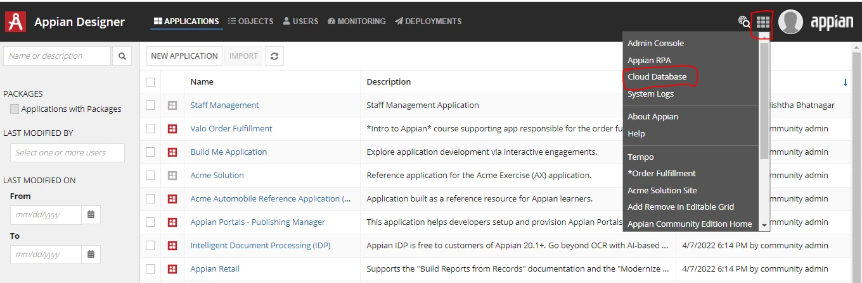
Task: Click the search magnifier button
Action: click(x=122, y=56)
